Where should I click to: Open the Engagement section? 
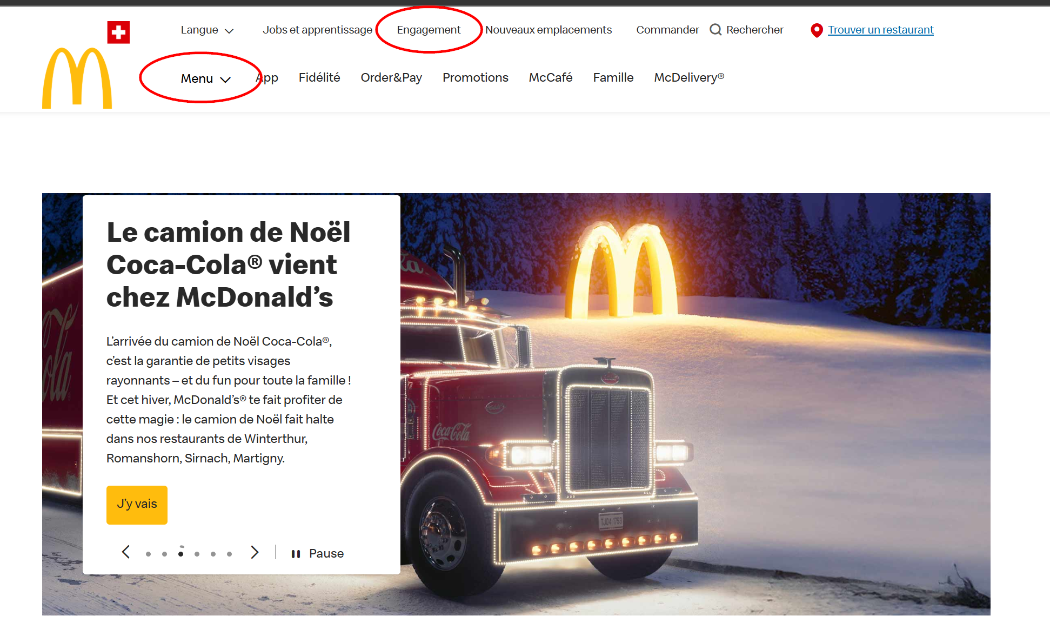click(x=429, y=30)
